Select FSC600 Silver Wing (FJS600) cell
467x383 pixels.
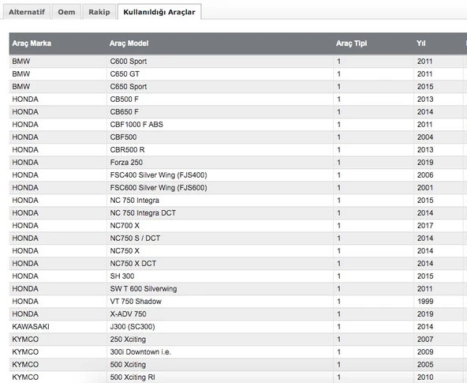[x=220, y=188]
